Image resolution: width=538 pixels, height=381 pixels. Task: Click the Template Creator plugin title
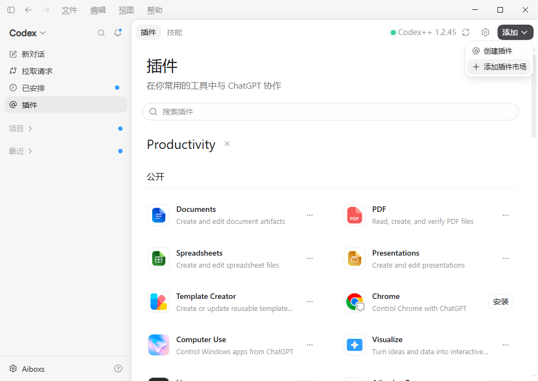coord(206,296)
